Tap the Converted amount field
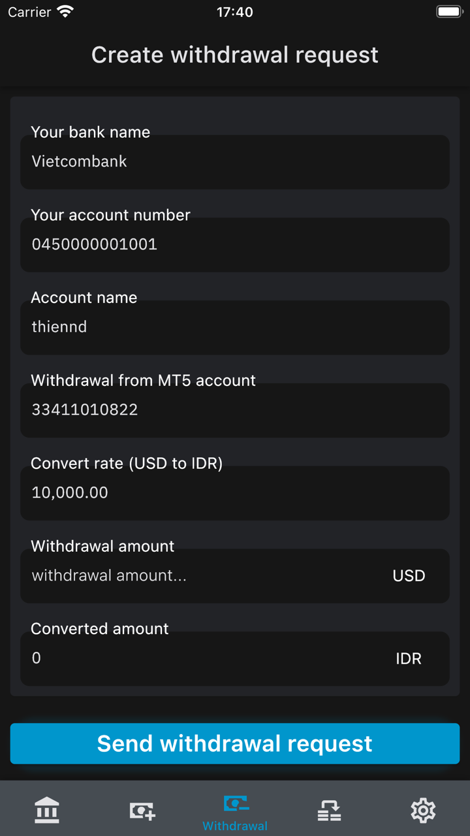Image resolution: width=470 pixels, height=836 pixels. pyautogui.click(x=202, y=658)
